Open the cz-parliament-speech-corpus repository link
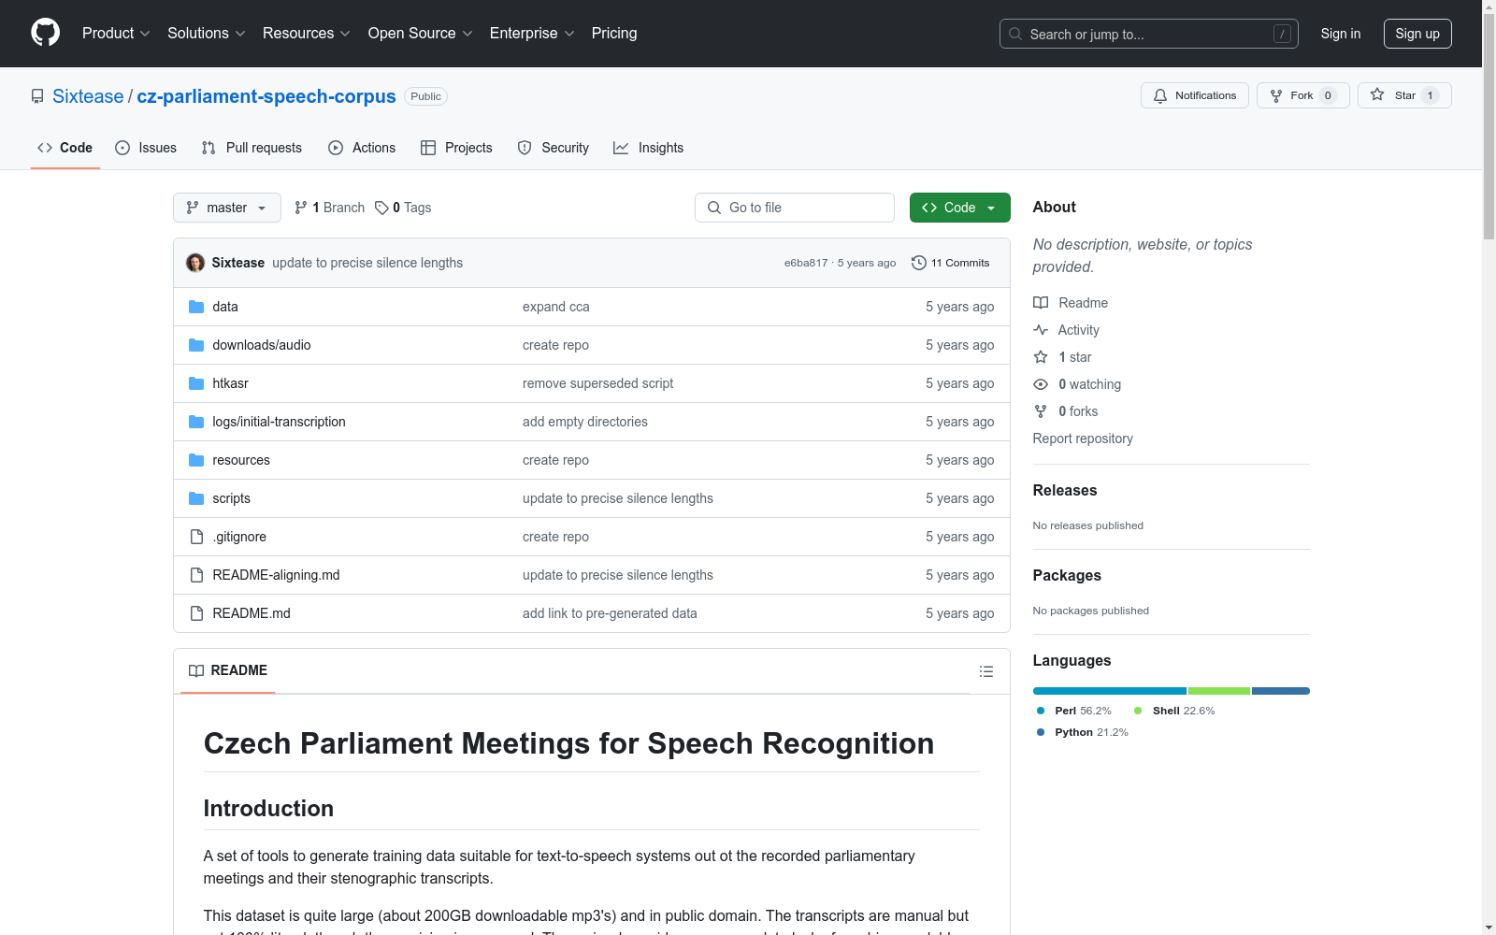 [x=266, y=96]
